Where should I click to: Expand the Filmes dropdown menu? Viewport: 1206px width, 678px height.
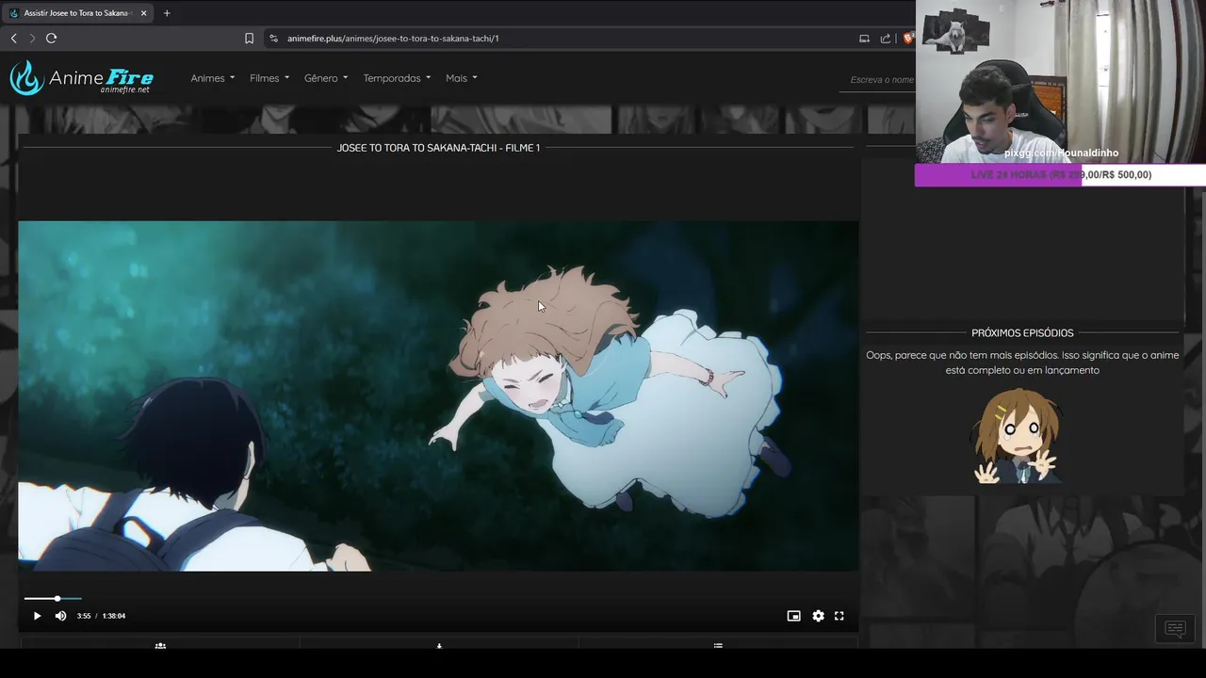pos(269,78)
